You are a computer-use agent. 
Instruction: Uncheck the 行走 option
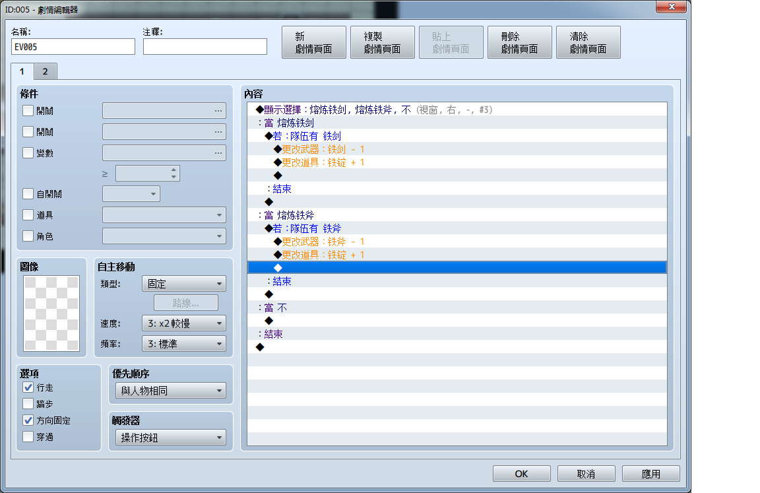click(28, 387)
